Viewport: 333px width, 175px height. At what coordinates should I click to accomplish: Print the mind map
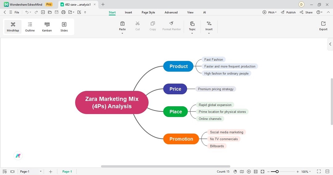(x=63, y=12)
